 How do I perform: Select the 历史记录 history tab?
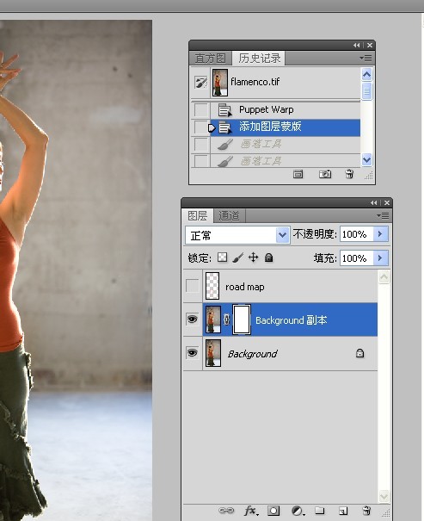tap(260, 59)
